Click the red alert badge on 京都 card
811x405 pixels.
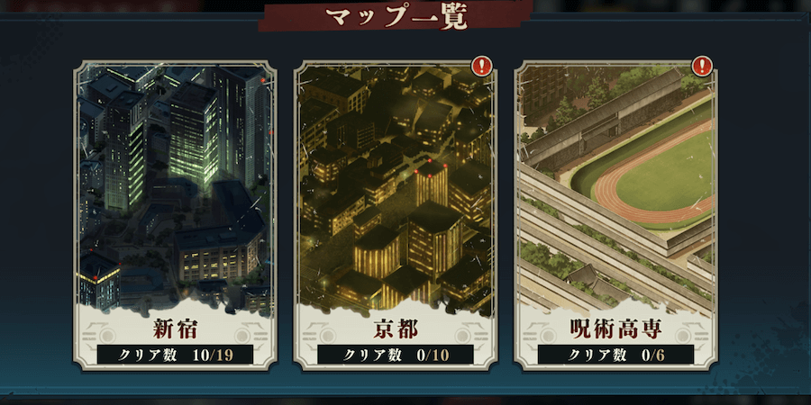(481, 66)
